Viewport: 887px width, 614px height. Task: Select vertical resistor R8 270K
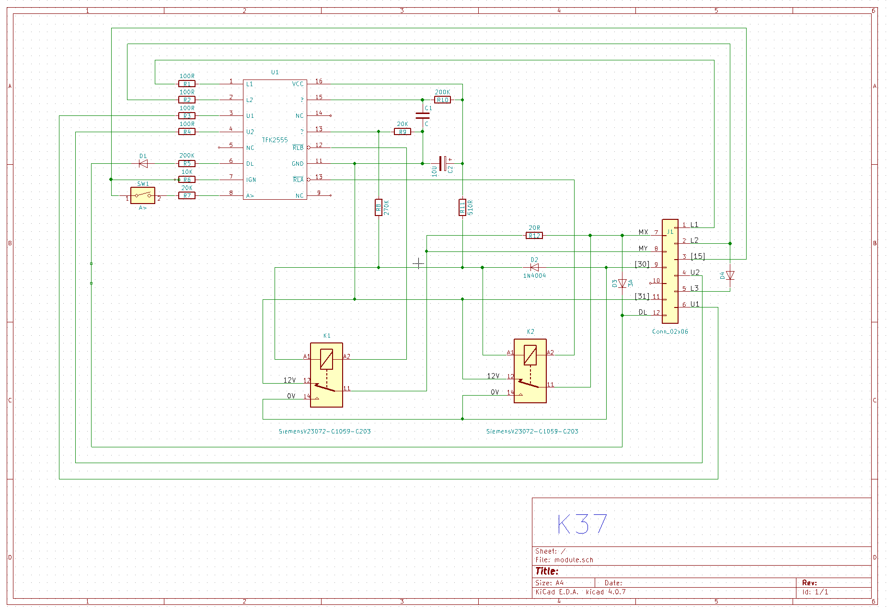click(x=379, y=207)
